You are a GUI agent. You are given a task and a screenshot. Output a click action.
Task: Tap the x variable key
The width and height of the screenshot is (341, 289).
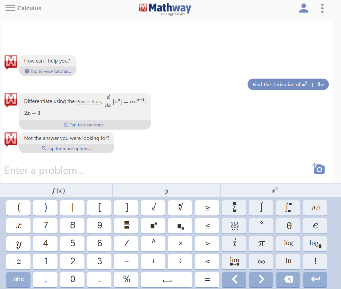[x=19, y=226]
